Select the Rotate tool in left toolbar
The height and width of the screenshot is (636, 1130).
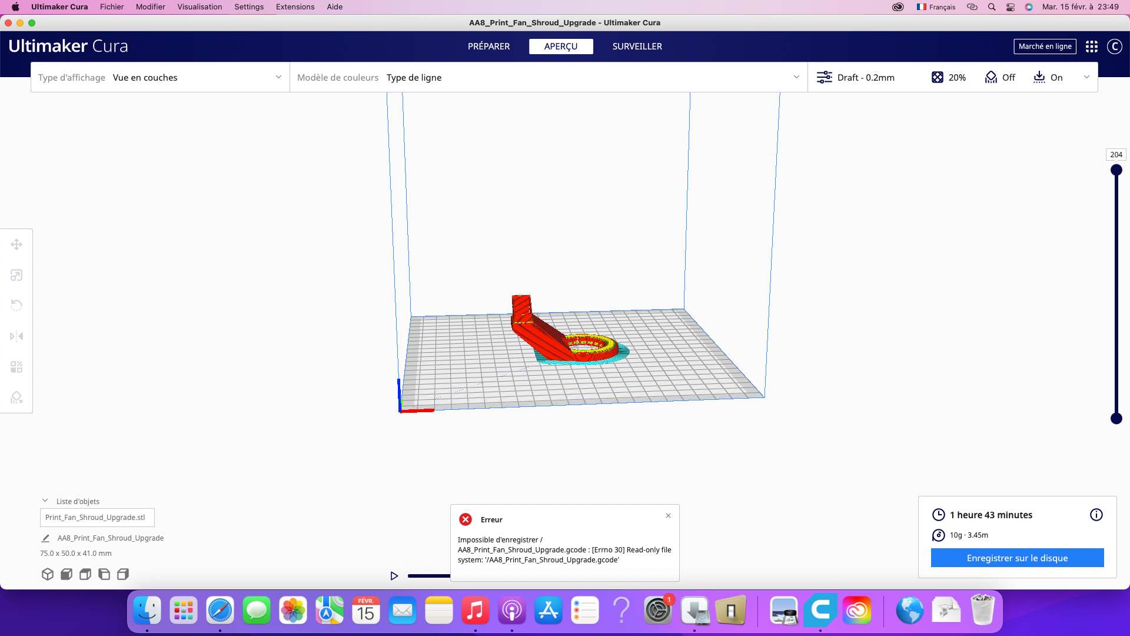pos(16,306)
